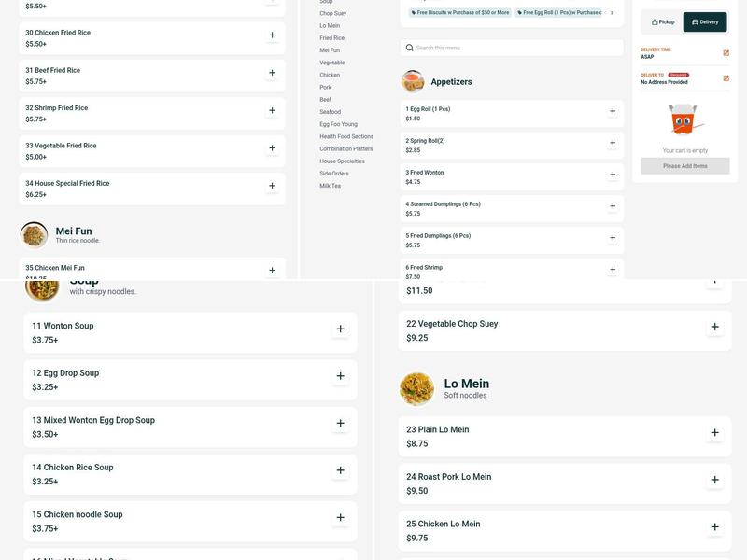Edit the delivery time ASAP icon
747x560 pixels.
[726, 53]
